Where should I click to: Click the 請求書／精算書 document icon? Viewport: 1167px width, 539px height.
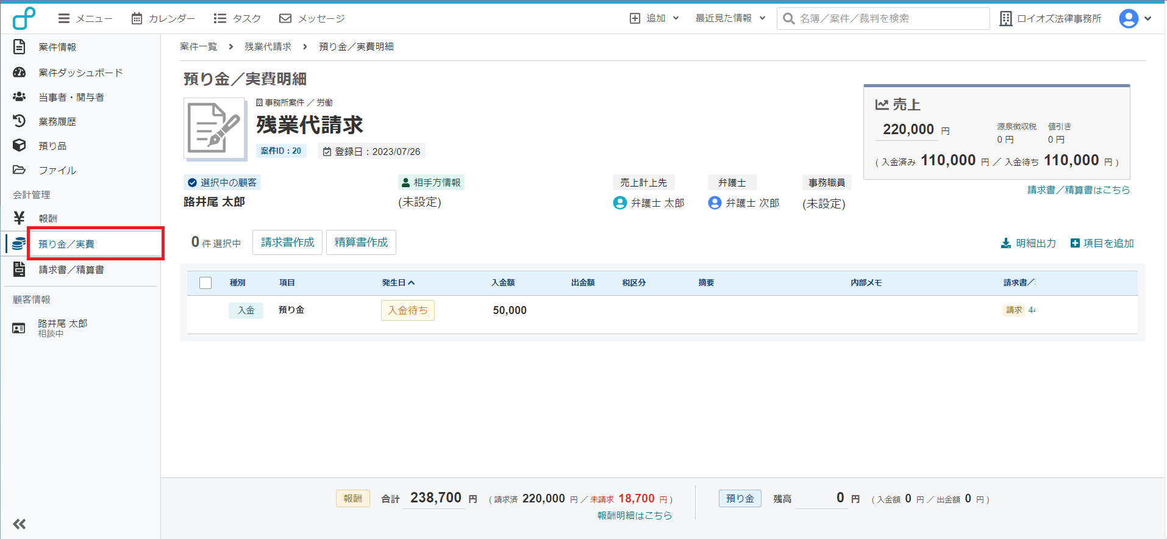(20, 269)
